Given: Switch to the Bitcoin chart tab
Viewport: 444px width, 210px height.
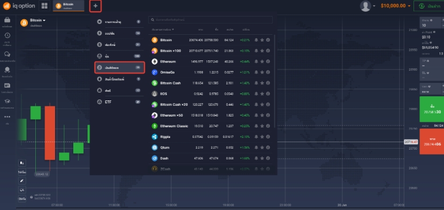Looking at the screenshot, I should point(68,6).
